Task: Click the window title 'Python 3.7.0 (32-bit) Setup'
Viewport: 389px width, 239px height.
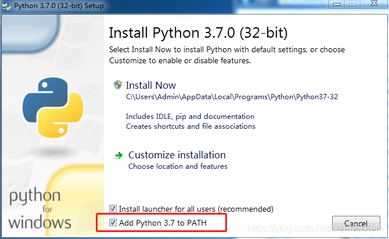Action: pos(59,6)
